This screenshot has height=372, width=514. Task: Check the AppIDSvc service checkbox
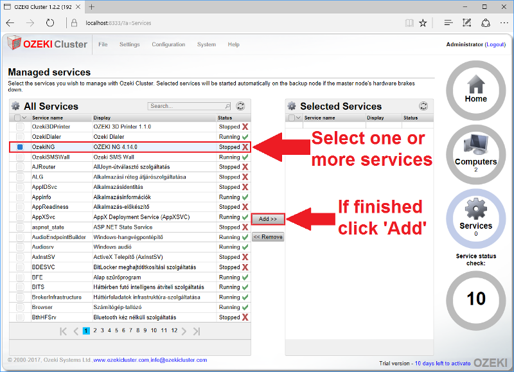20,187
